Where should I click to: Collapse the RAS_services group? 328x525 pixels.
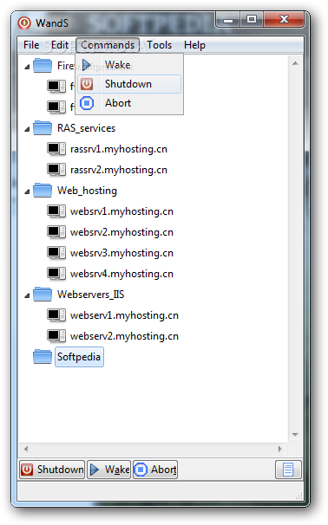(27, 129)
